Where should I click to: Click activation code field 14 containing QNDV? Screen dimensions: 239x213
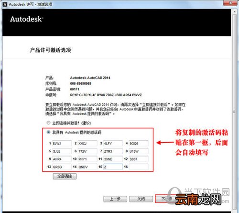coord(87,167)
